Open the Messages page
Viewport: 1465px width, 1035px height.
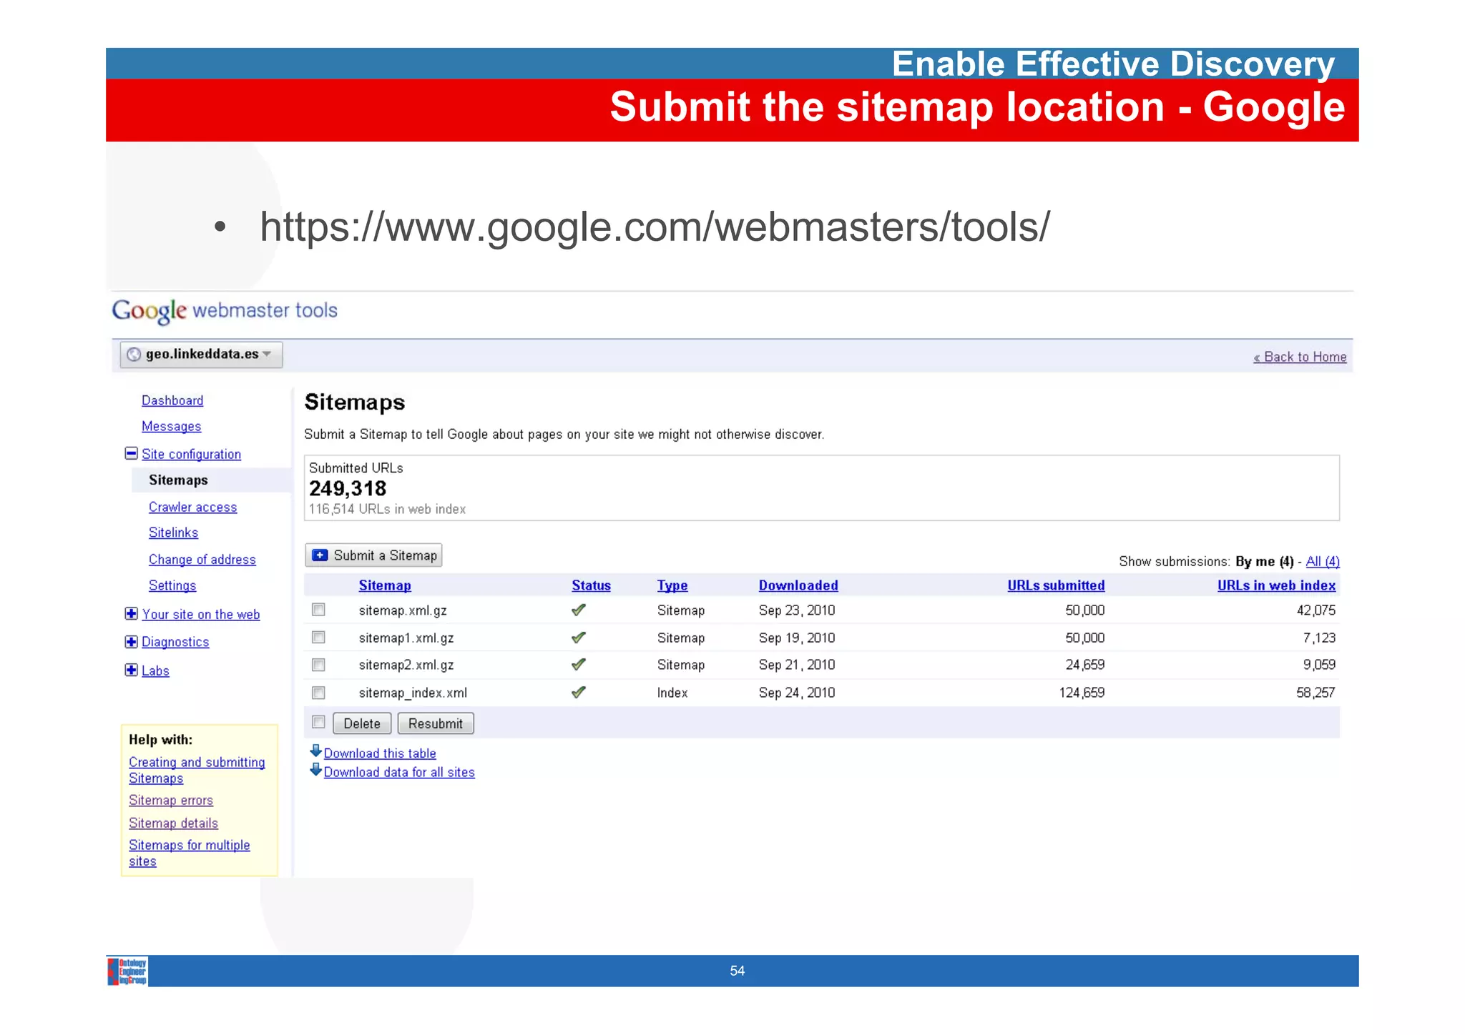[172, 427]
